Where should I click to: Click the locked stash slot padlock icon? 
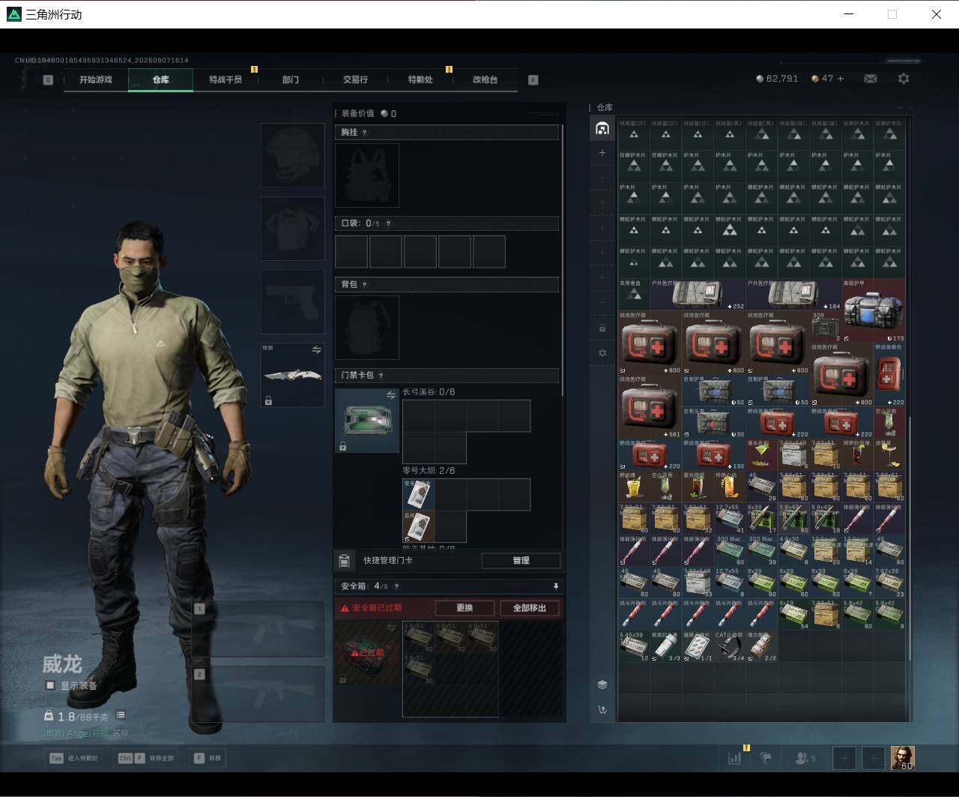click(x=602, y=328)
